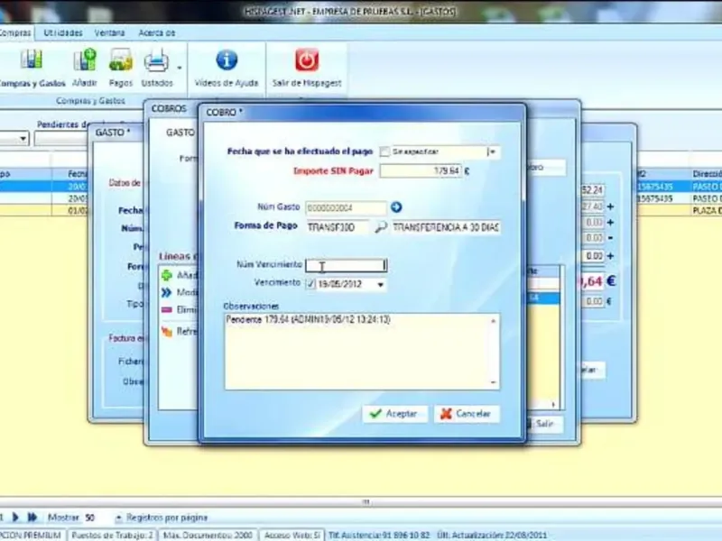Click green plus Añadir icon in COBROS window
Viewport: 722px width, 541px height.
[x=166, y=276]
